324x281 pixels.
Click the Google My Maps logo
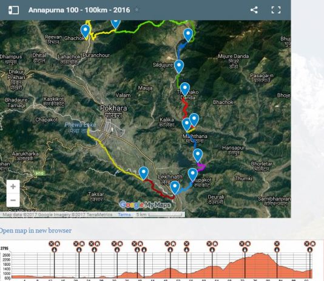145,205
